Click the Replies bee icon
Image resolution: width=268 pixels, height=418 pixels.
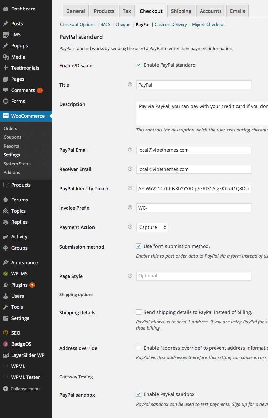pos(6,222)
